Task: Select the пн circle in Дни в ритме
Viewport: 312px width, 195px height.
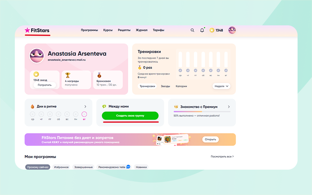Action: click(x=76, y=114)
